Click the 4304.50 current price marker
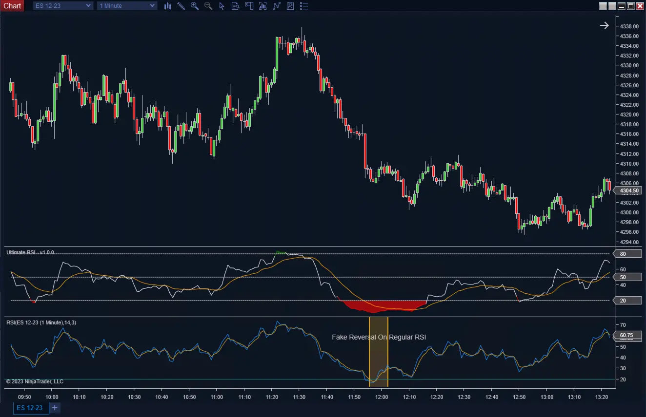 click(x=629, y=191)
